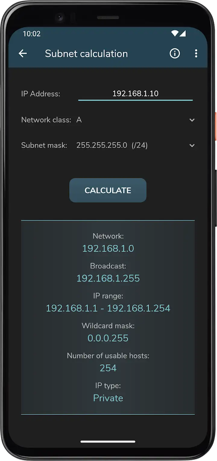The image size is (217, 461).
Task: Open the info circle icon
Action: 175,54
